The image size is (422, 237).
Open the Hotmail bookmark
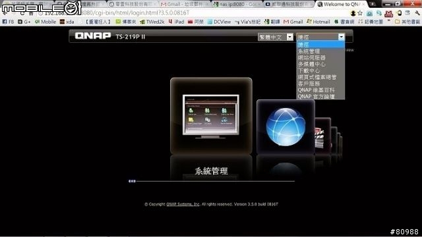click(318, 22)
